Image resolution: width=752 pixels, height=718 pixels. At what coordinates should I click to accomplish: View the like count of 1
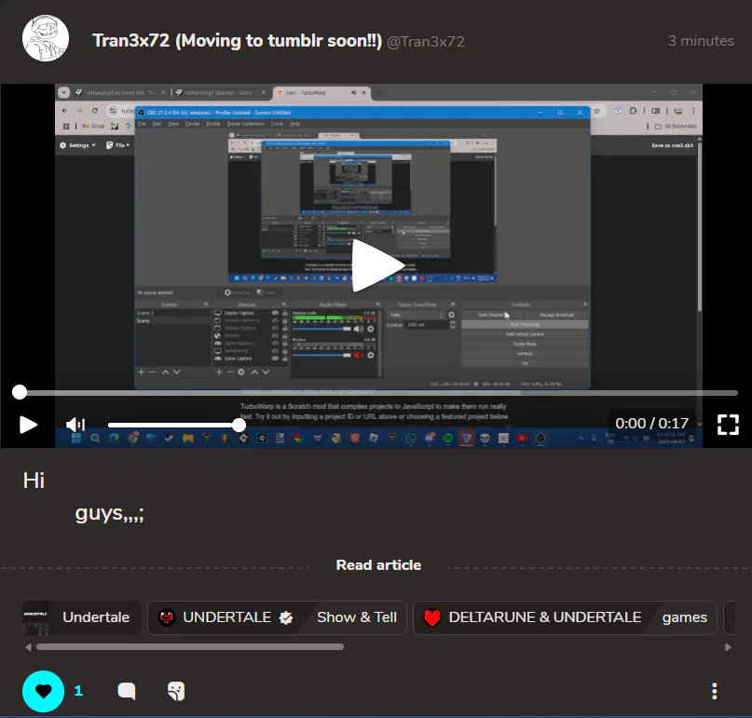pyautogui.click(x=78, y=691)
